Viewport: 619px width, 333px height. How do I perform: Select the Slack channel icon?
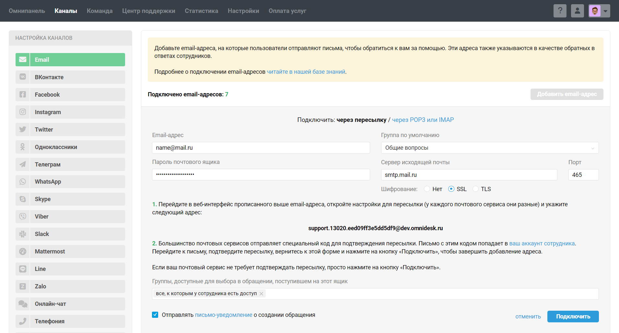23,234
